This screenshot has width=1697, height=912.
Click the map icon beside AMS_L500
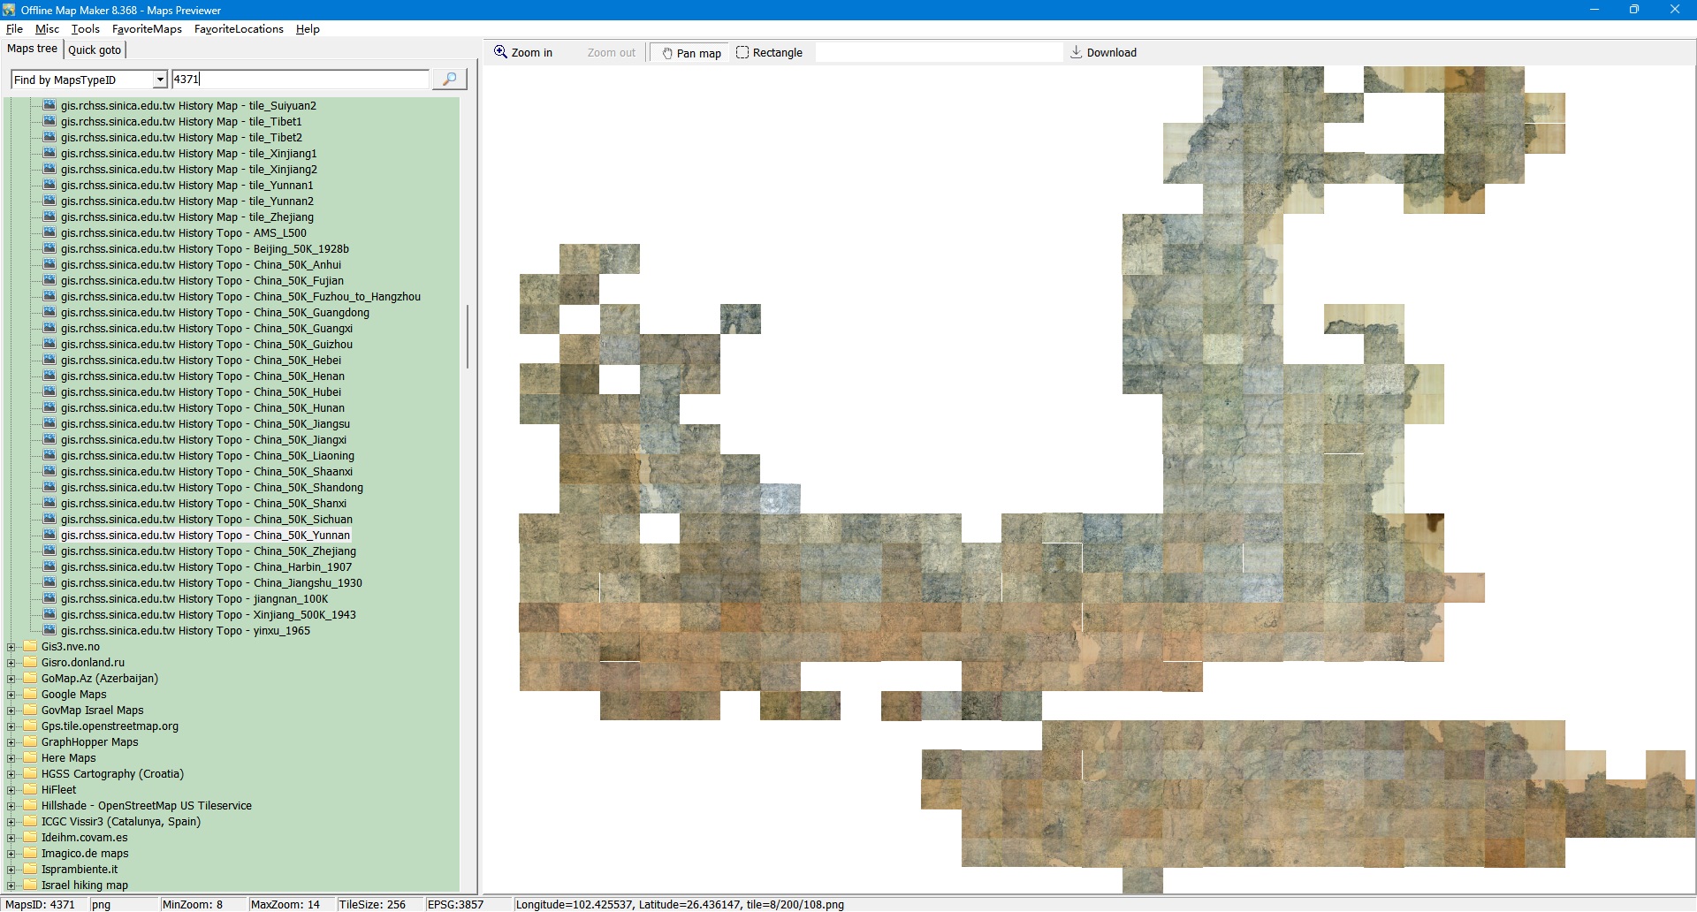click(49, 233)
